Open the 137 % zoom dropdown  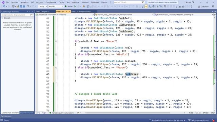[39, 113]
